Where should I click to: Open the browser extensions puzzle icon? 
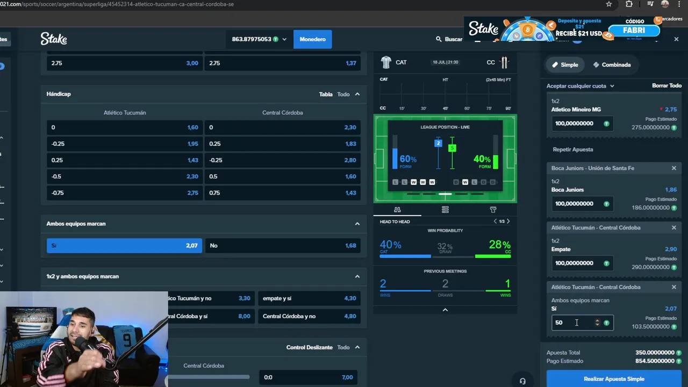(629, 4)
